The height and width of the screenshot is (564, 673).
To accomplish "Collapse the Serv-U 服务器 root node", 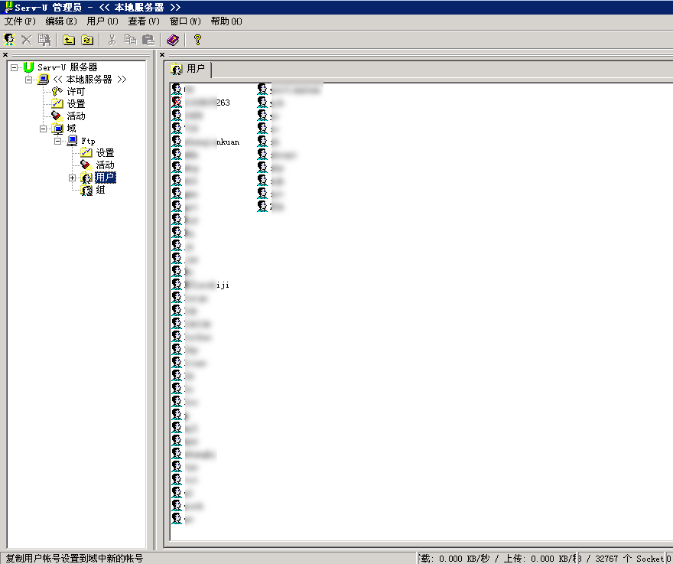I will 15,67.
